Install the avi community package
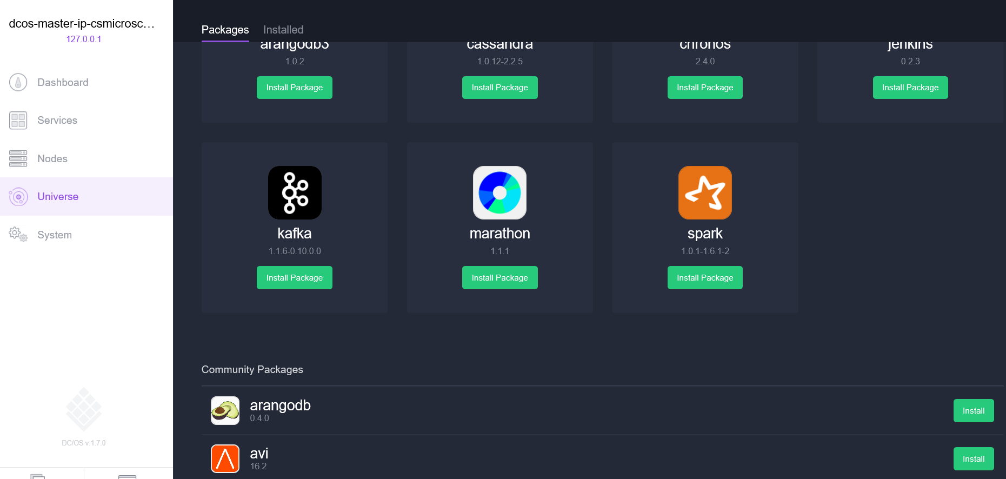 [x=974, y=459]
